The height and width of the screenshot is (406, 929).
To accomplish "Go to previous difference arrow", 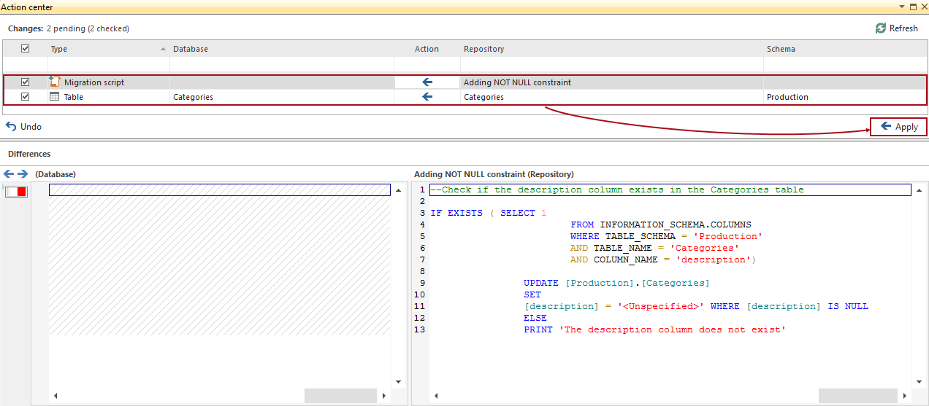I will point(9,174).
